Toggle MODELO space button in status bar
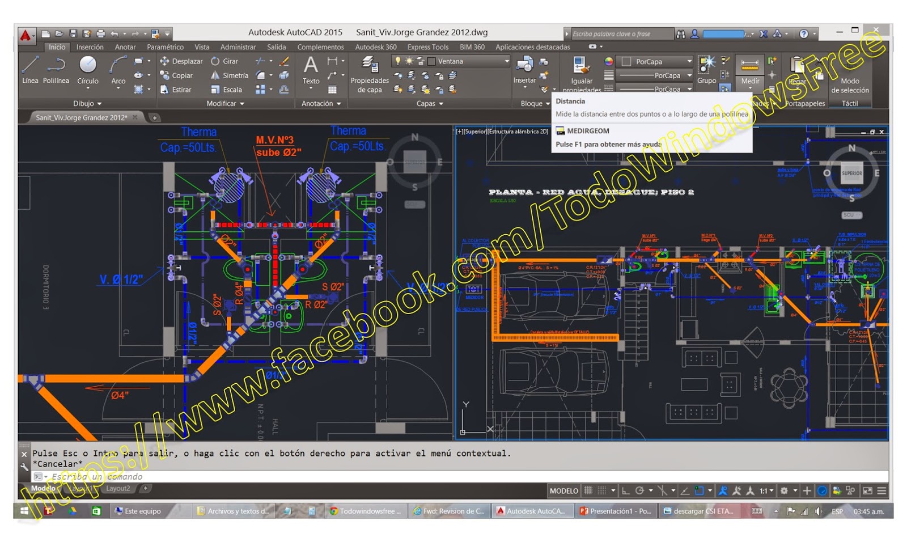The width and height of the screenshot is (907, 542). tap(564, 491)
